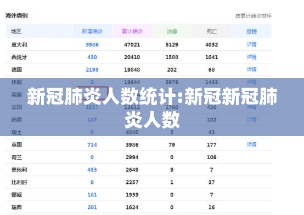Screen dimensions: 304x215
Task: Click region name 瑞典
Action: (16, 207)
